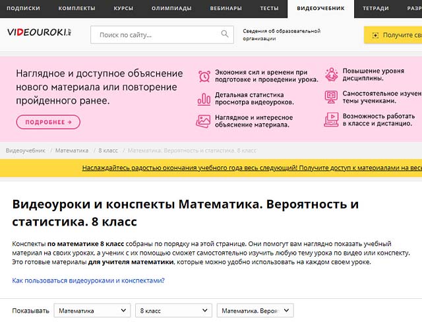Viewport: 422px width, 322px height.
Task: Open the Подписки menu item
Action: click(x=23, y=9)
